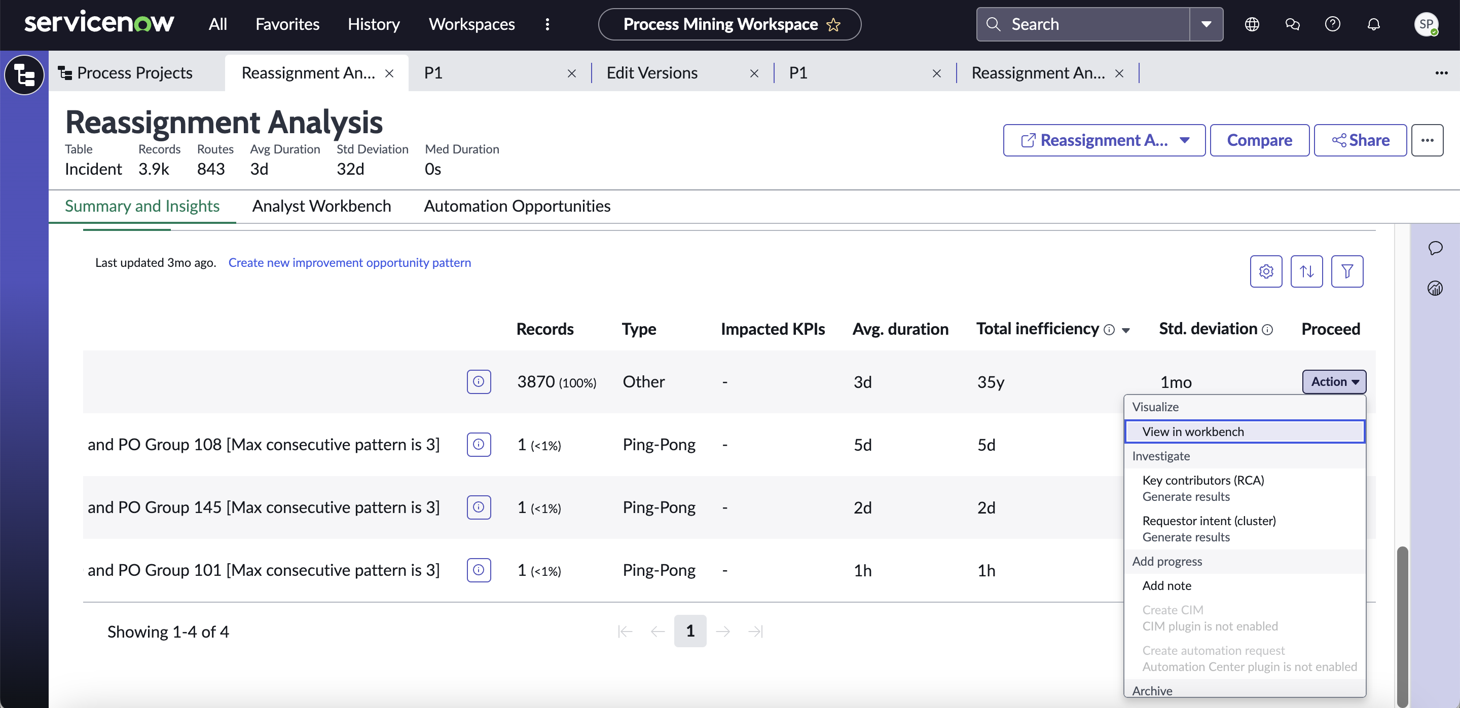Open the SP user profile avatar
Screen dimensions: 1460x708
point(1426,24)
